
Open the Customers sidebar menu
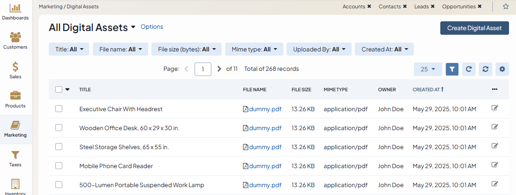[x=15, y=37]
